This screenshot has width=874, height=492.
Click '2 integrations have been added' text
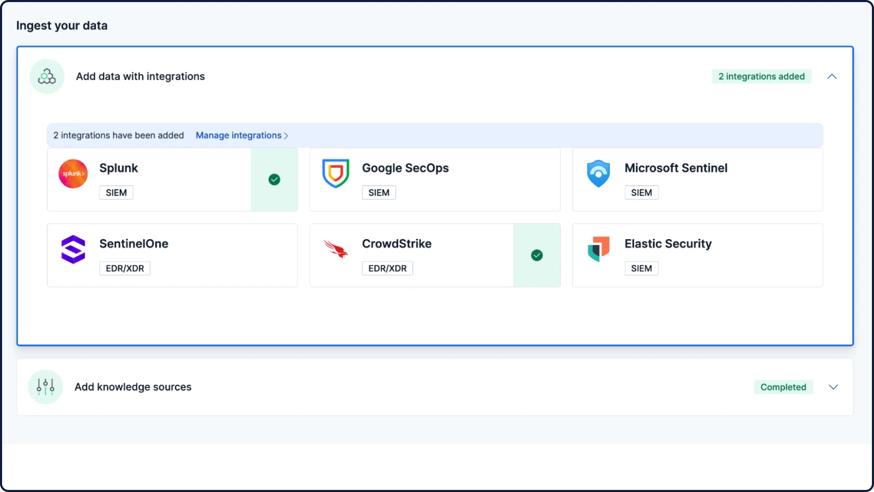pos(119,135)
